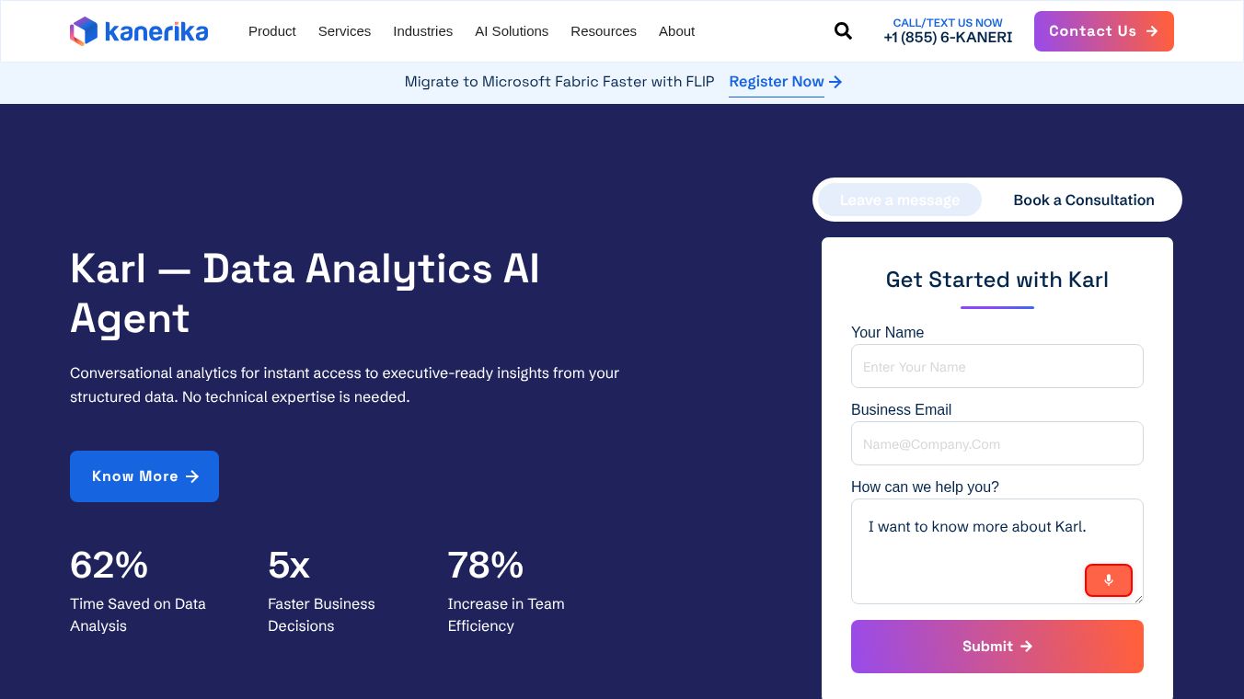Click the arrow beside Register Now

coord(835,82)
